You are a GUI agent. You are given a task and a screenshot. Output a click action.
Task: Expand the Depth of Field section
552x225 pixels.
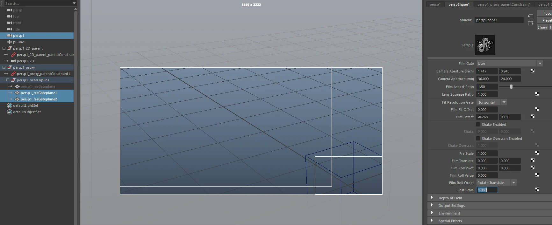[x=432, y=197]
